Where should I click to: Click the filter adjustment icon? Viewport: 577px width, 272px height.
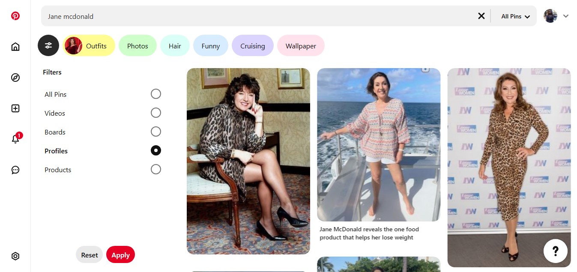tap(48, 45)
